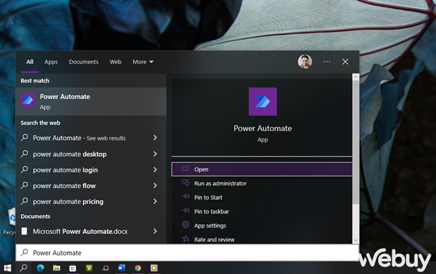Click the search box containing 'Power Automate'
This screenshot has width=436, height=274.
pos(187,253)
